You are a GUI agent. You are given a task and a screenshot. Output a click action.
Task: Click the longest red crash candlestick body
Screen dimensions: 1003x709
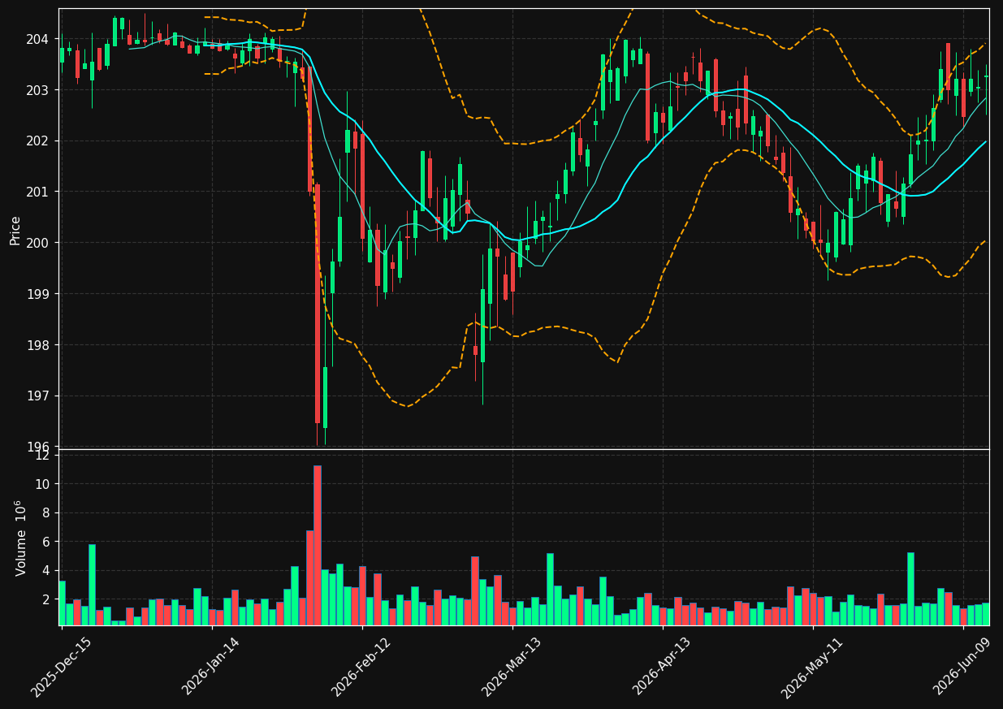coord(318,304)
